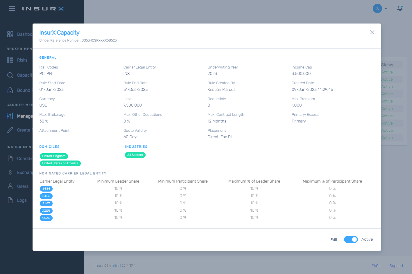
Task: Click the United States of America tag
Action: pos(60,163)
